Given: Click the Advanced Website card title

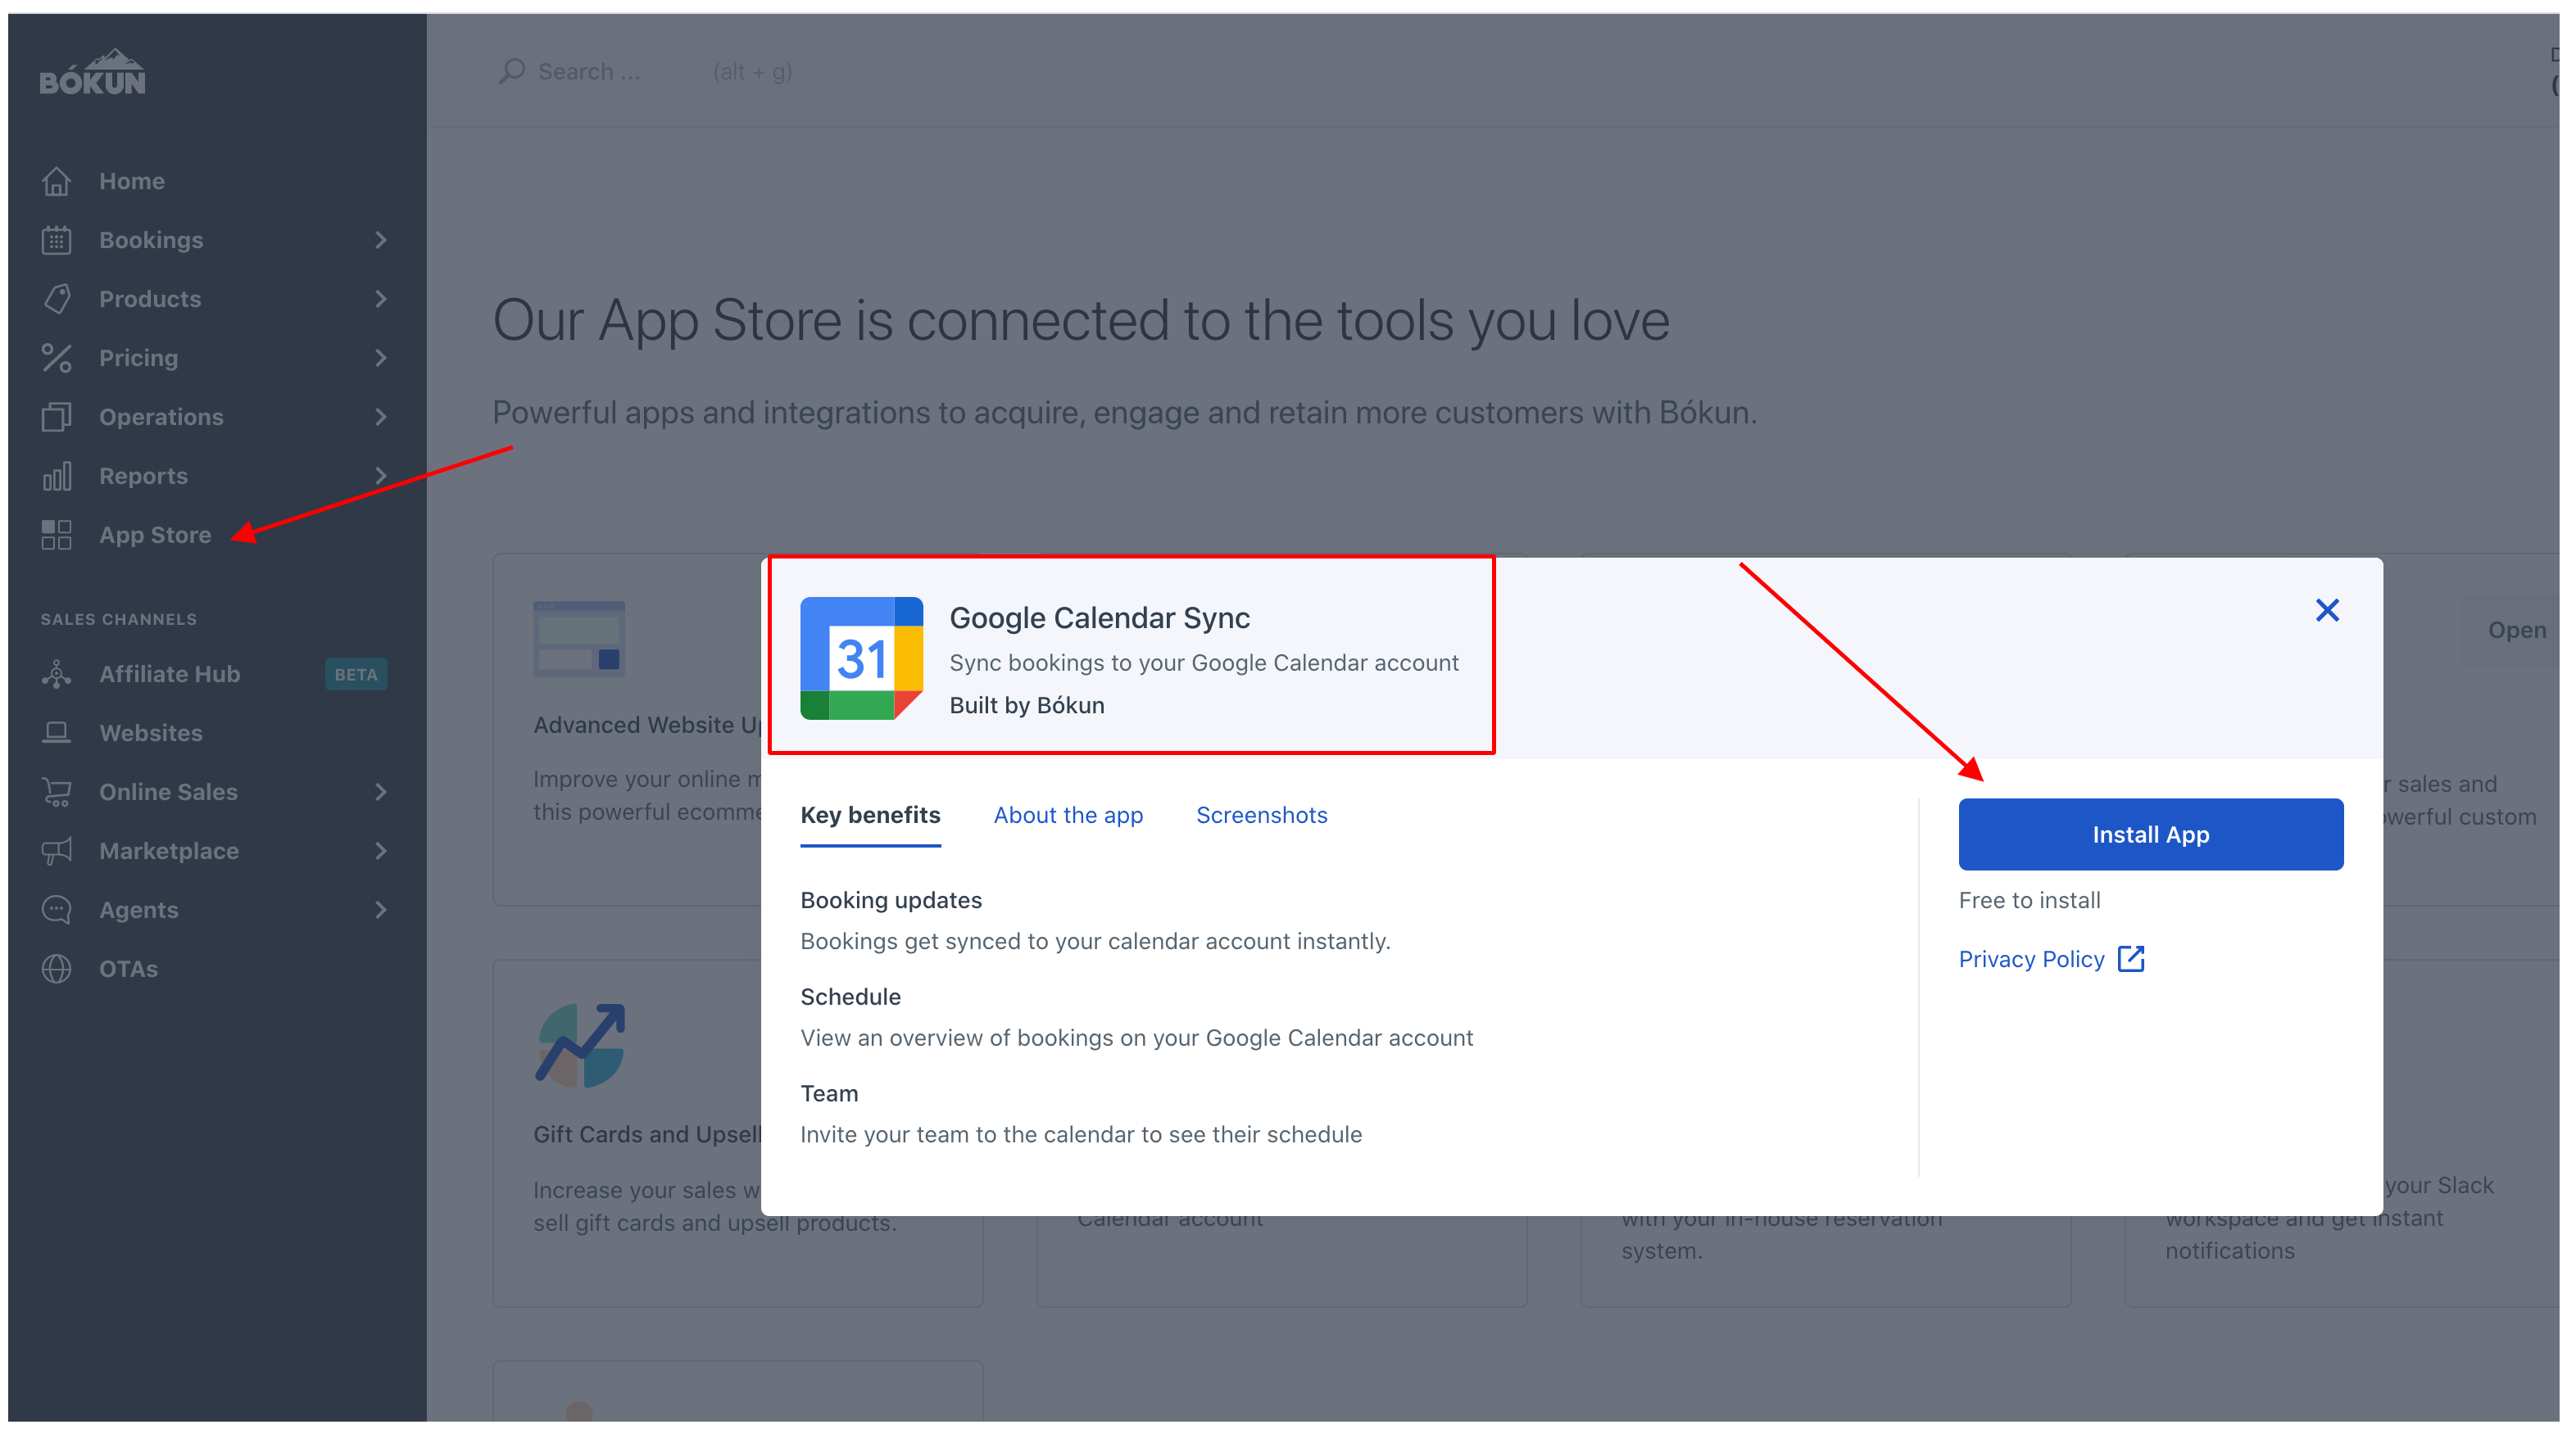Looking at the screenshot, I should click(x=647, y=726).
